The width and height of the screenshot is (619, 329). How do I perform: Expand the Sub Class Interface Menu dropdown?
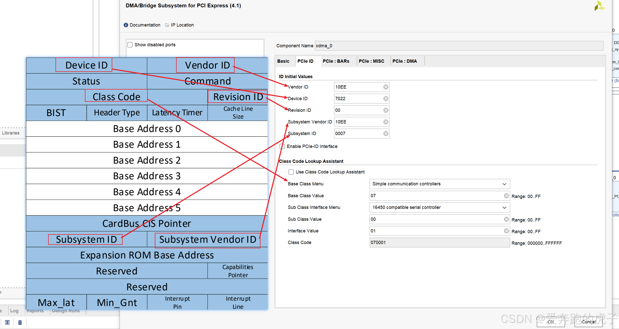coord(439,207)
